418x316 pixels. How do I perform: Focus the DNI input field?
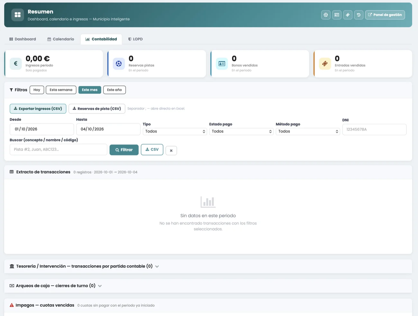click(374, 130)
